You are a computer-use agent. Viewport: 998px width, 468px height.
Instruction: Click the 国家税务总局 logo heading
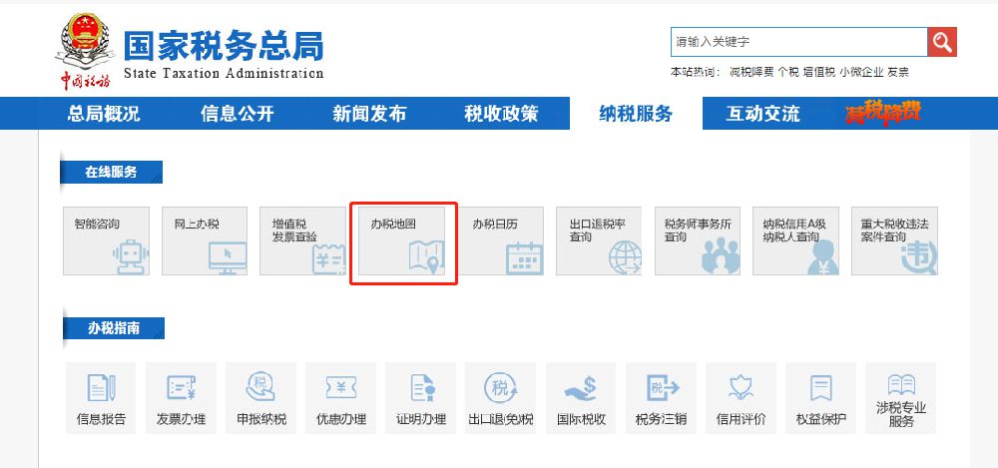[224, 46]
